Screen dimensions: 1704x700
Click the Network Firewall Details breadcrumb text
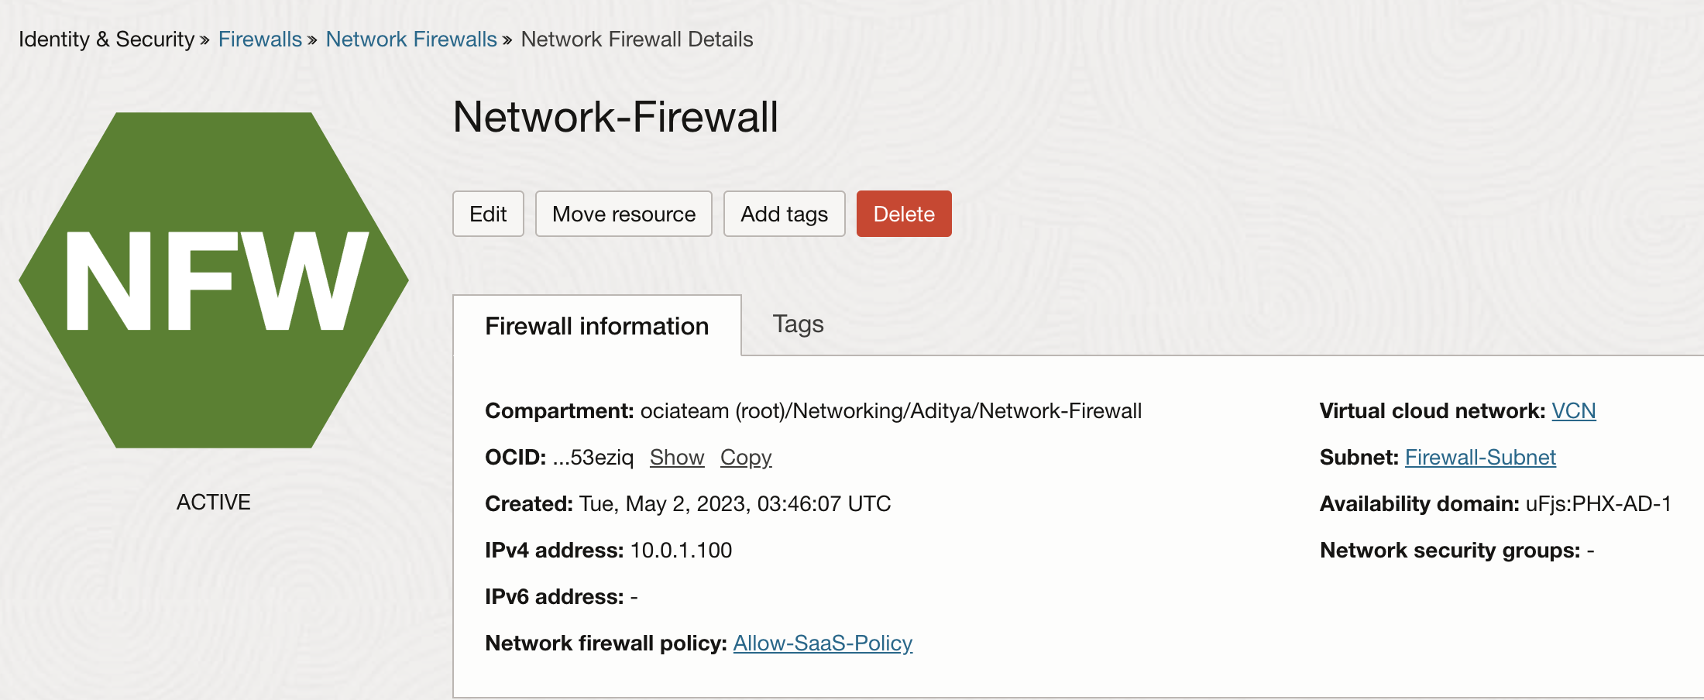coord(637,39)
